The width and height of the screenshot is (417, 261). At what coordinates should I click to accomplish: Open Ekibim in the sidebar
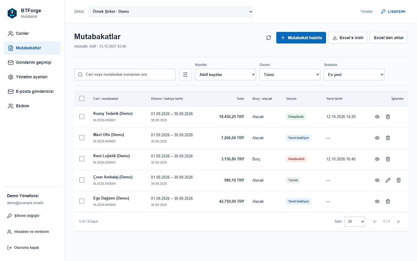coord(32,106)
